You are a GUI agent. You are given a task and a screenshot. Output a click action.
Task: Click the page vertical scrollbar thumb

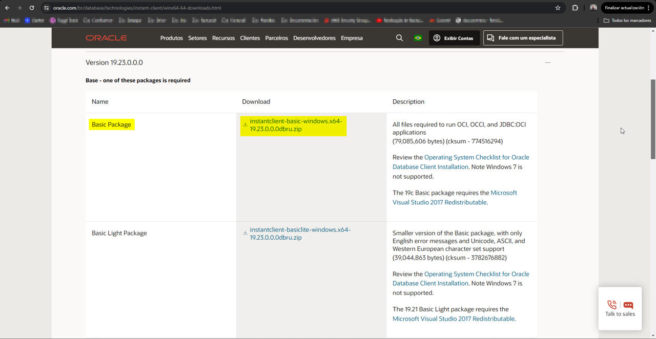(x=653, y=119)
